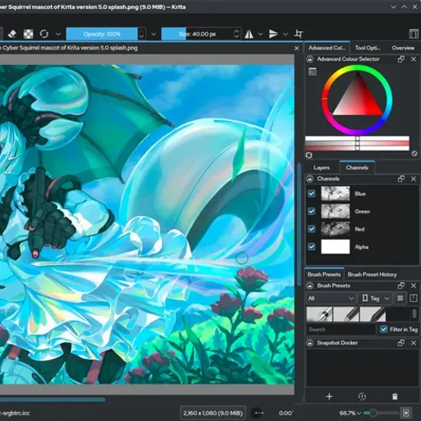This screenshot has width=421, height=421.
Task: Open the 66.7% zoom dropdown
Action: tap(350, 413)
